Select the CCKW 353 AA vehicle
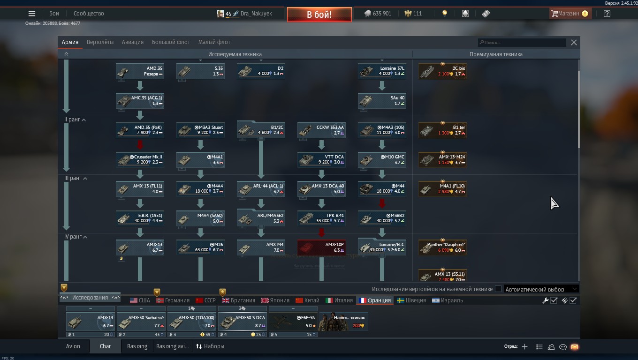Screen dimensions: 638x360 [x=321, y=130]
